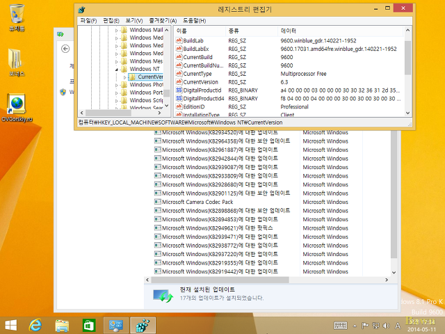Open Action Center flag icon
The width and height of the screenshot is (445, 334).
[365, 326]
